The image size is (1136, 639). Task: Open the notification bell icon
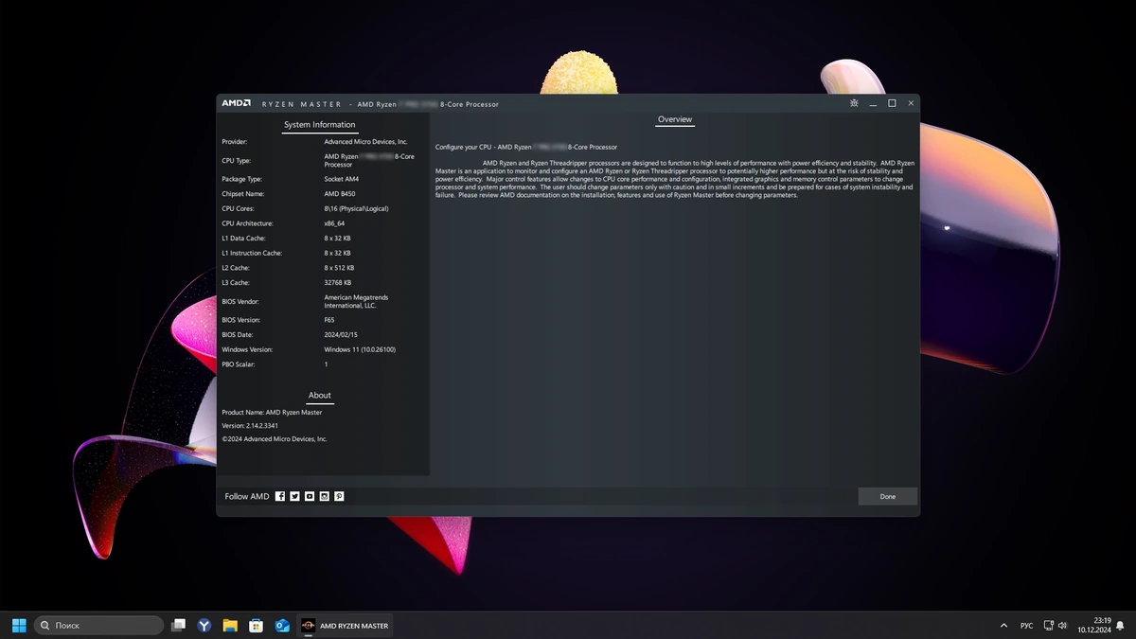point(1122,626)
